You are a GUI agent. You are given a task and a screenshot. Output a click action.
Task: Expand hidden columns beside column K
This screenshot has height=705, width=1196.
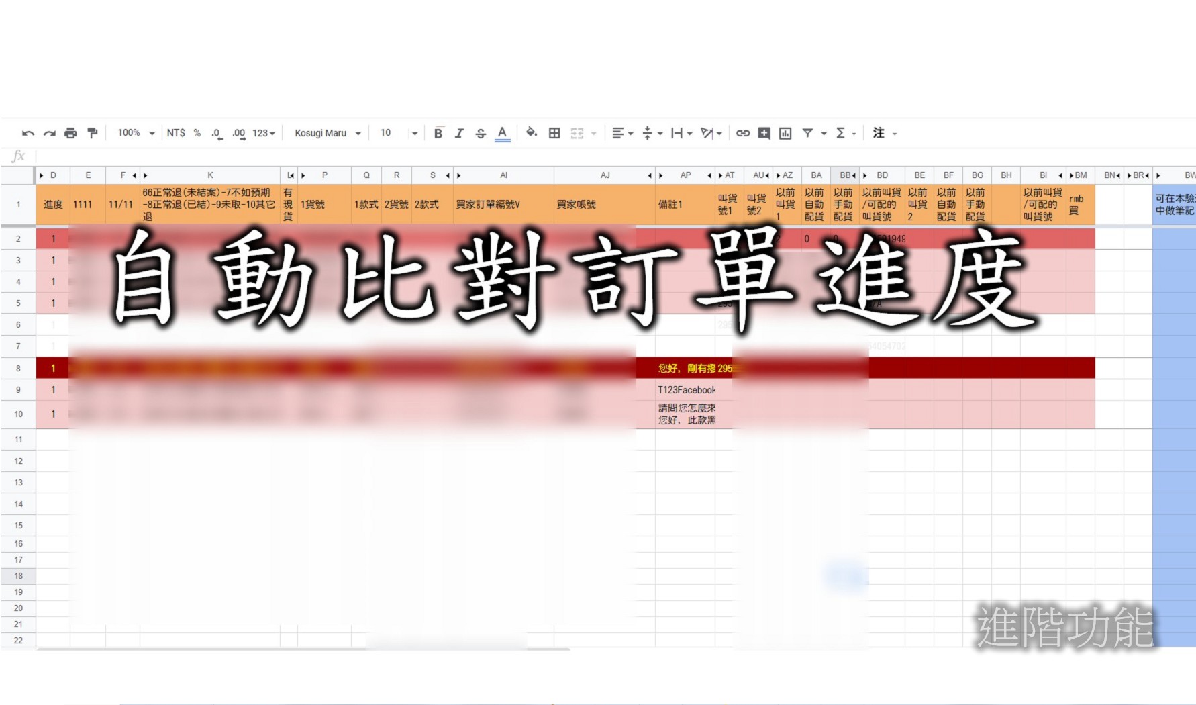tap(146, 175)
